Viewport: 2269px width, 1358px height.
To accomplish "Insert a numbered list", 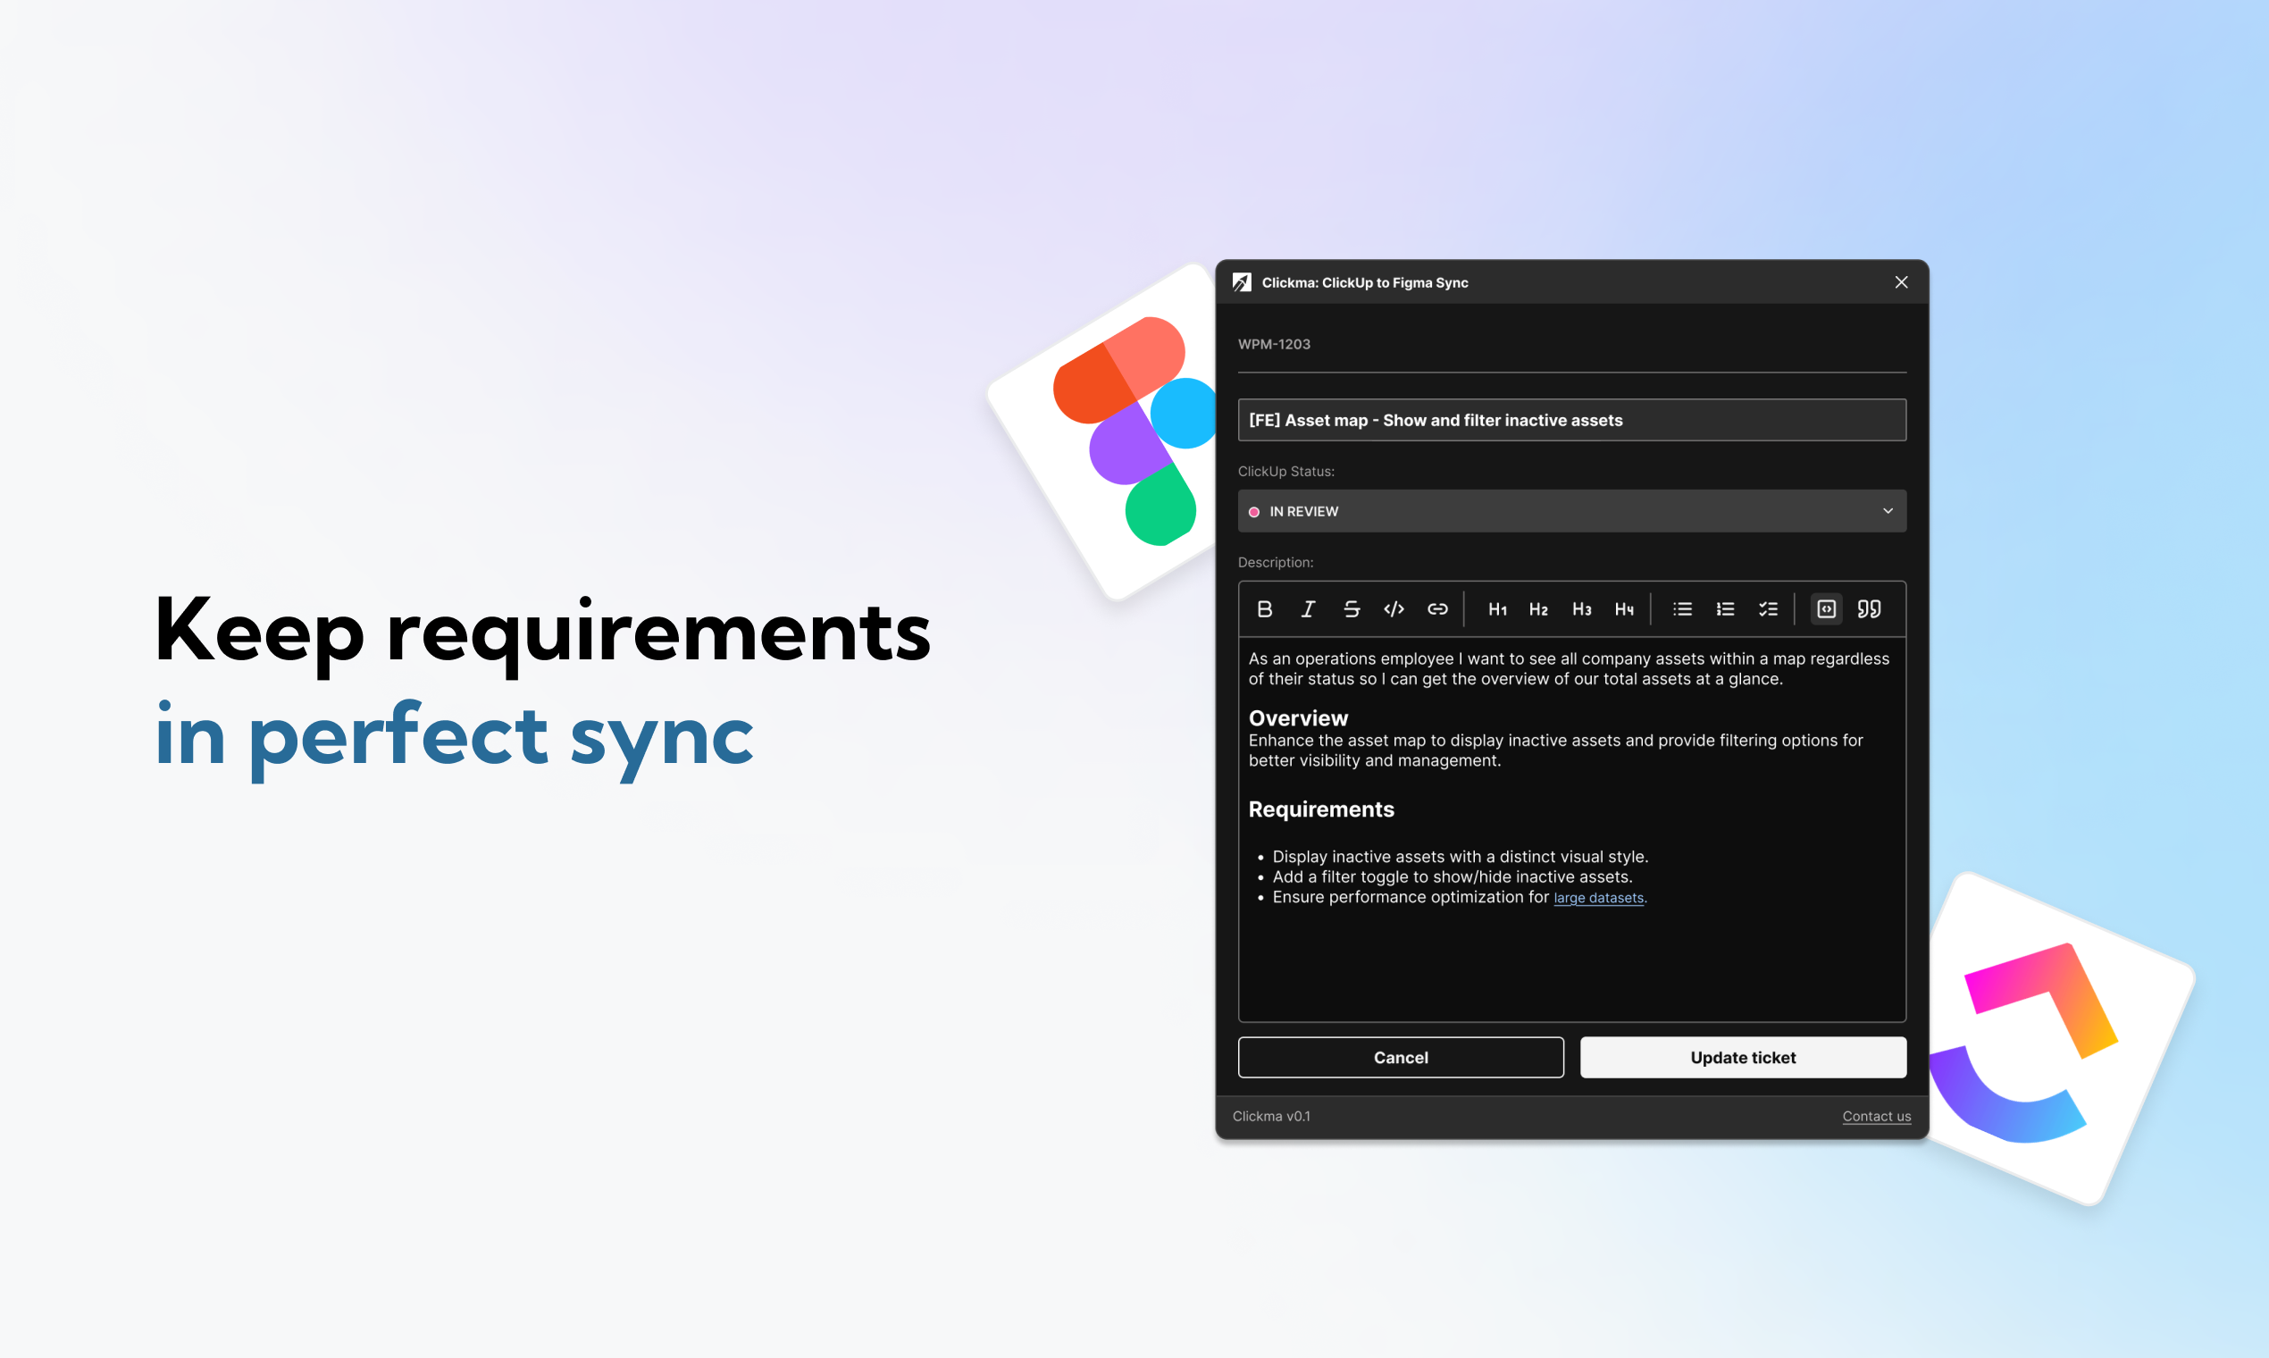I will [x=1726, y=609].
